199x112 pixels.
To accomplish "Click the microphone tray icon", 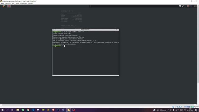I will coord(174,110).
